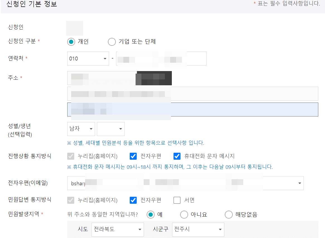325x238 pixels.
Task: Select the 아니요 radio button
Action: pos(184,215)
